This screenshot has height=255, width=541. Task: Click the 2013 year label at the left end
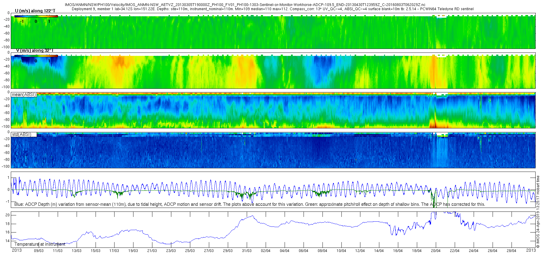coord(17,250)
